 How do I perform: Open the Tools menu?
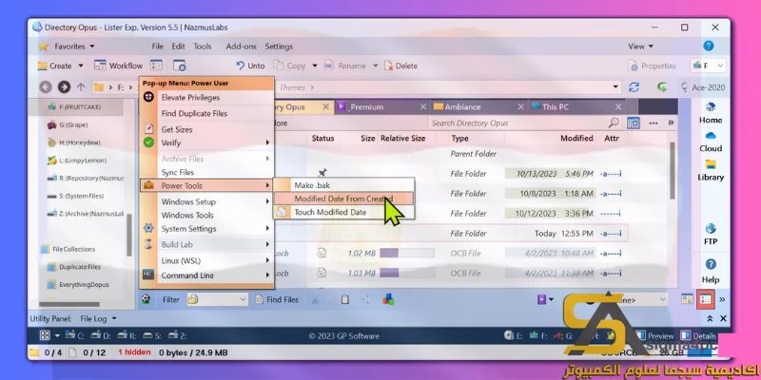pyautogui.click(x=203, y=47)
